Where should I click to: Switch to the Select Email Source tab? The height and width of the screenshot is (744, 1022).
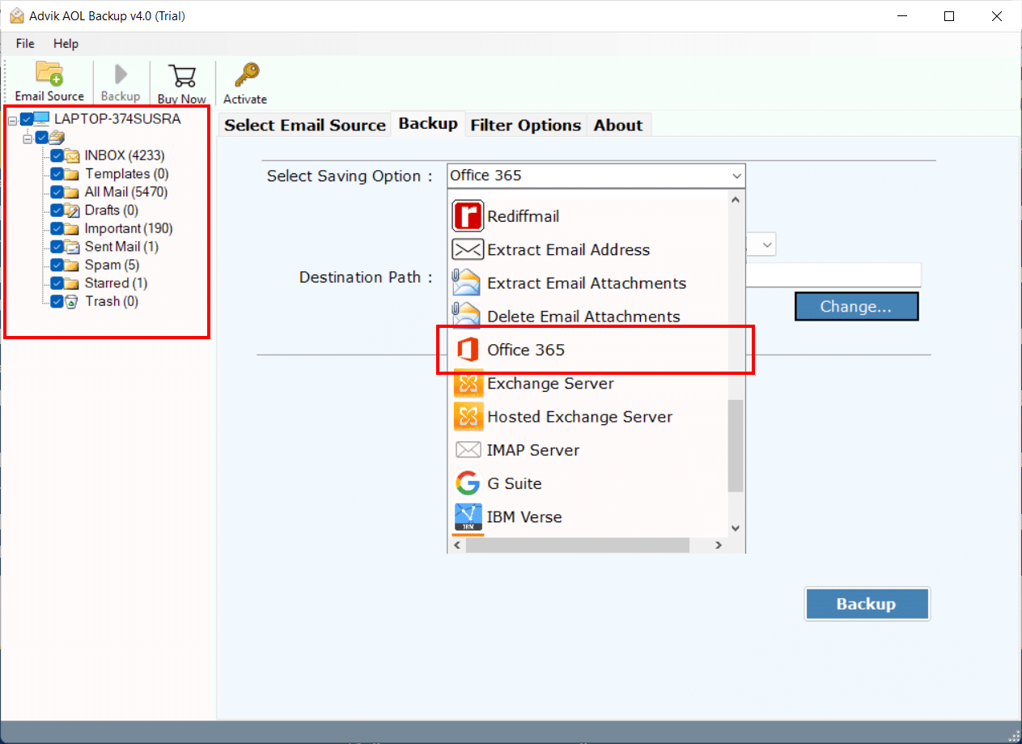(305, 125)
